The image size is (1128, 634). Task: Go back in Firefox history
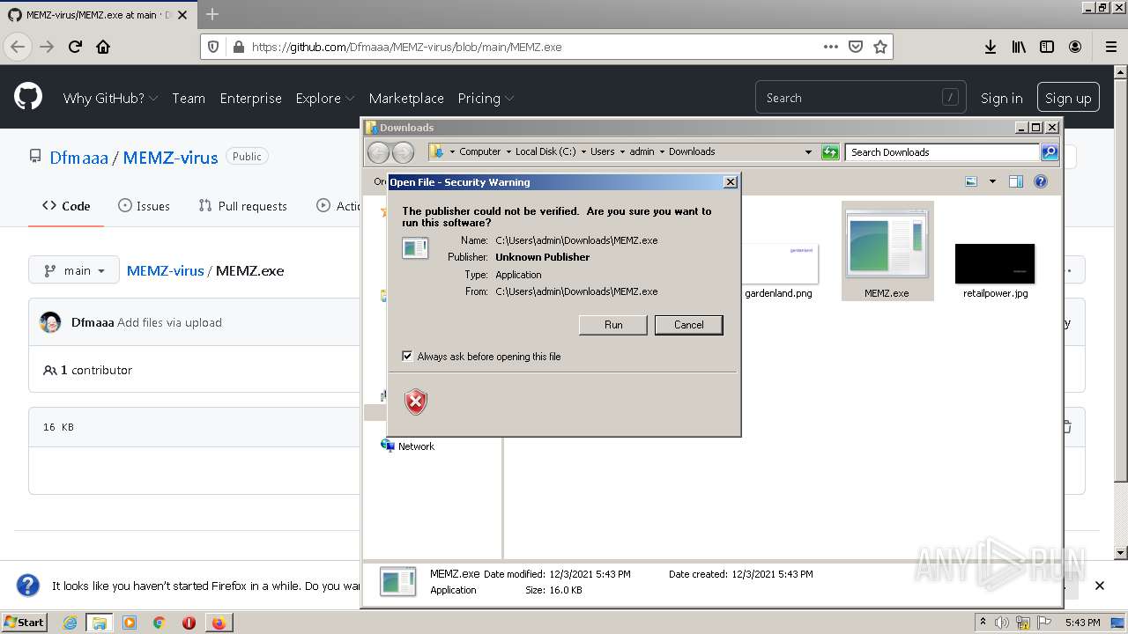click(18, 47)
